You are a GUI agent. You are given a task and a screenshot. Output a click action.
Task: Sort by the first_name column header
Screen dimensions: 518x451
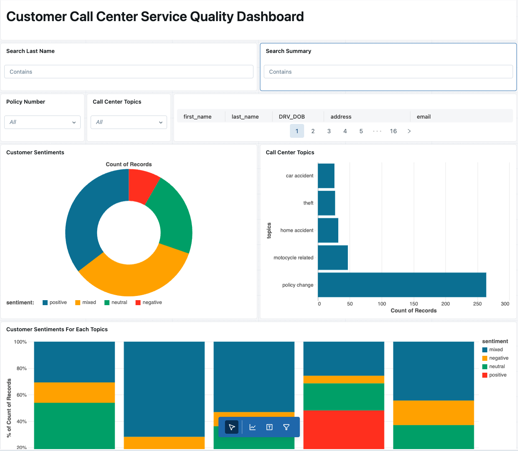(197, 117)
